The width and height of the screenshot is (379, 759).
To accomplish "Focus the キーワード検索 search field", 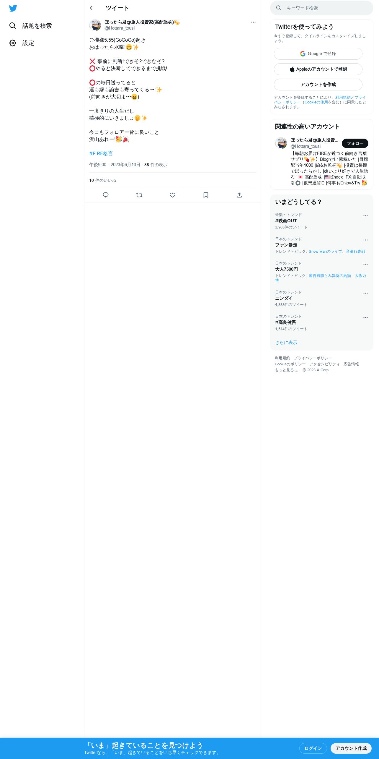I will 322,8.
